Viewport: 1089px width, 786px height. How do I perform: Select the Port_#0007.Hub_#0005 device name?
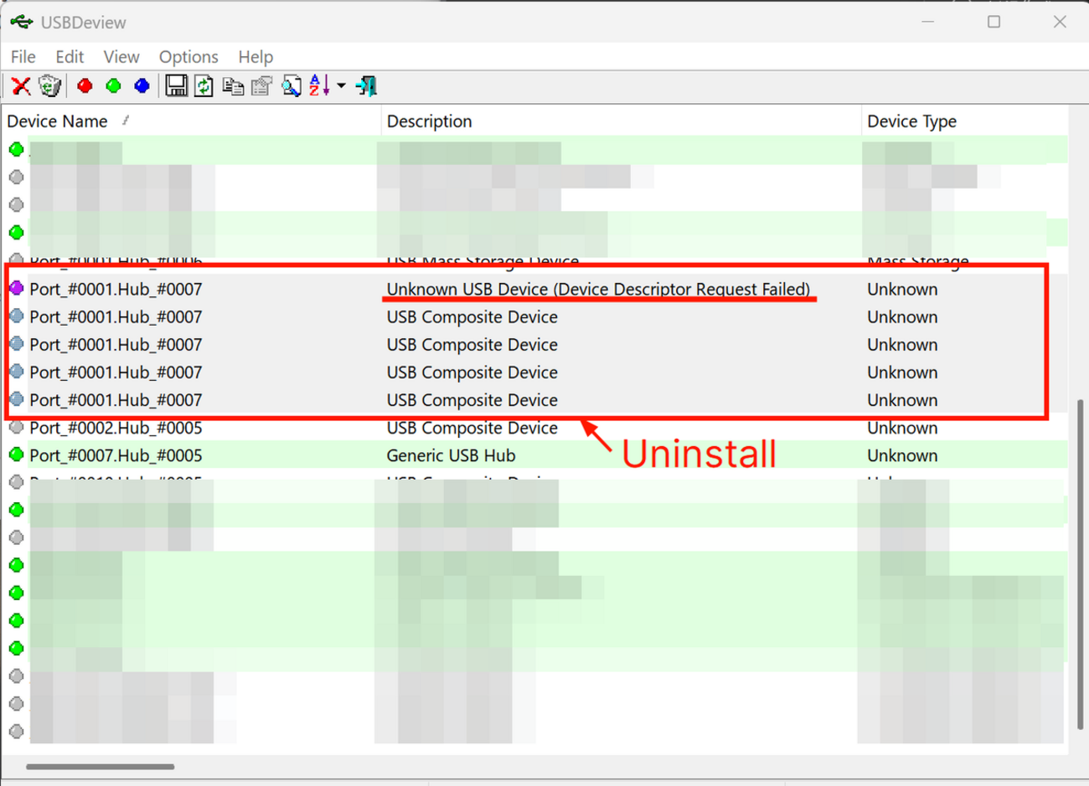click(116, 455)
